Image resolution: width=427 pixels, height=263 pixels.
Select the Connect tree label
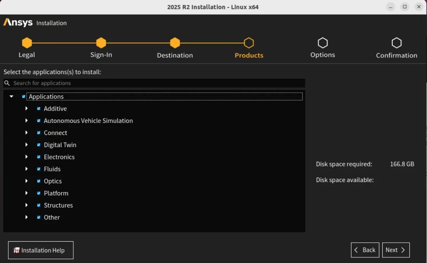pyautogui.click(x=55, y=133)
